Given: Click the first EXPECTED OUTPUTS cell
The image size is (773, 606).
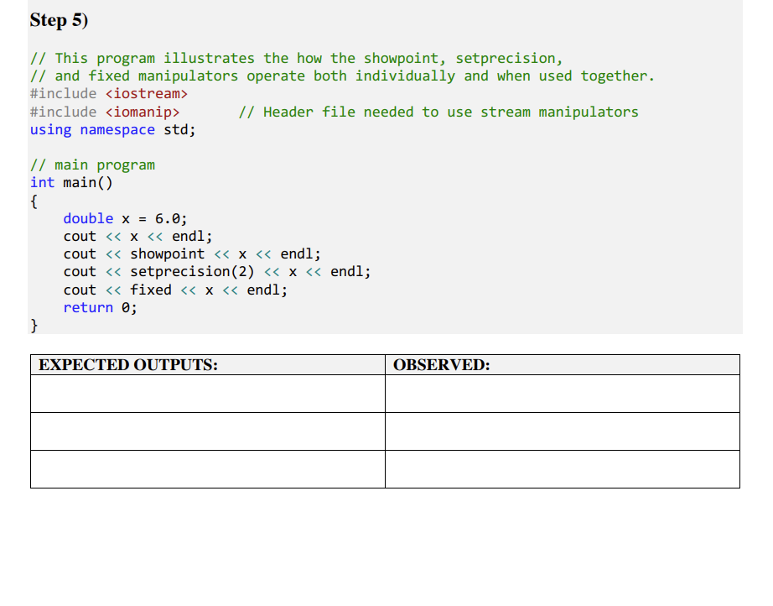Looking at the screenshot, I should click(205, 394).
